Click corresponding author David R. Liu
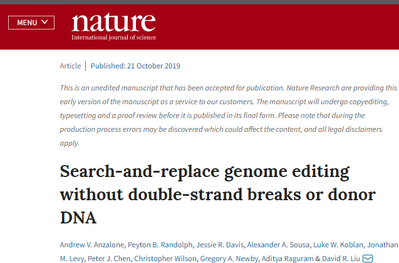The width and height of the screenshot is (399, 263). pyautogui.click(x=341, y=259)
